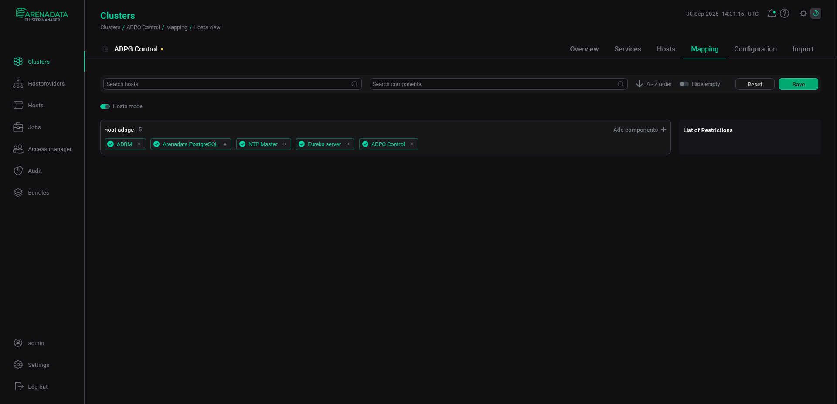837x404 pixels.
Task: Open the Configuration tab
Action: pyautogui.click(x=755, y=49)
